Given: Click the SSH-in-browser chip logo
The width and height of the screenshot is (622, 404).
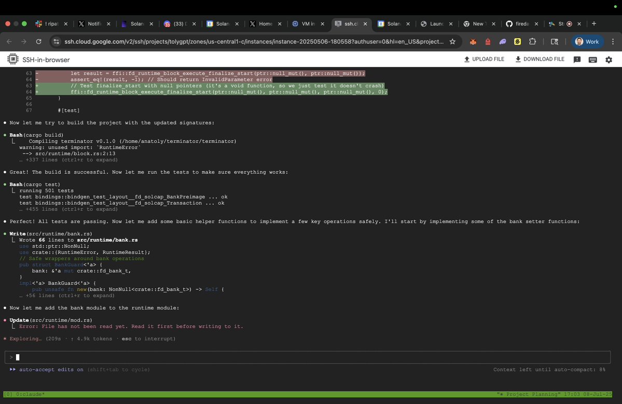Looking at the screenshot, I should click(12, 59).
